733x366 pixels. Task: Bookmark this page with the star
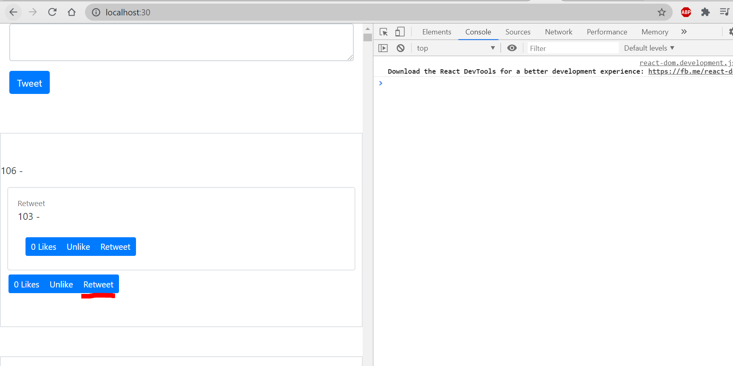click(662, 13)
